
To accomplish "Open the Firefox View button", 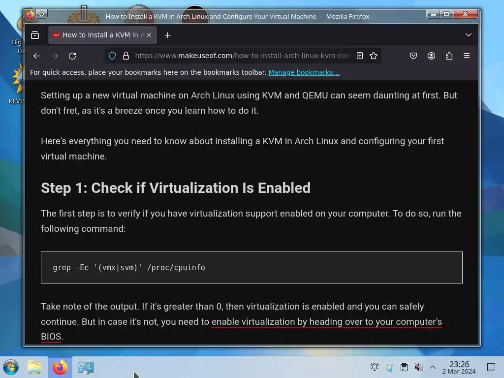I will click(35, 35).
